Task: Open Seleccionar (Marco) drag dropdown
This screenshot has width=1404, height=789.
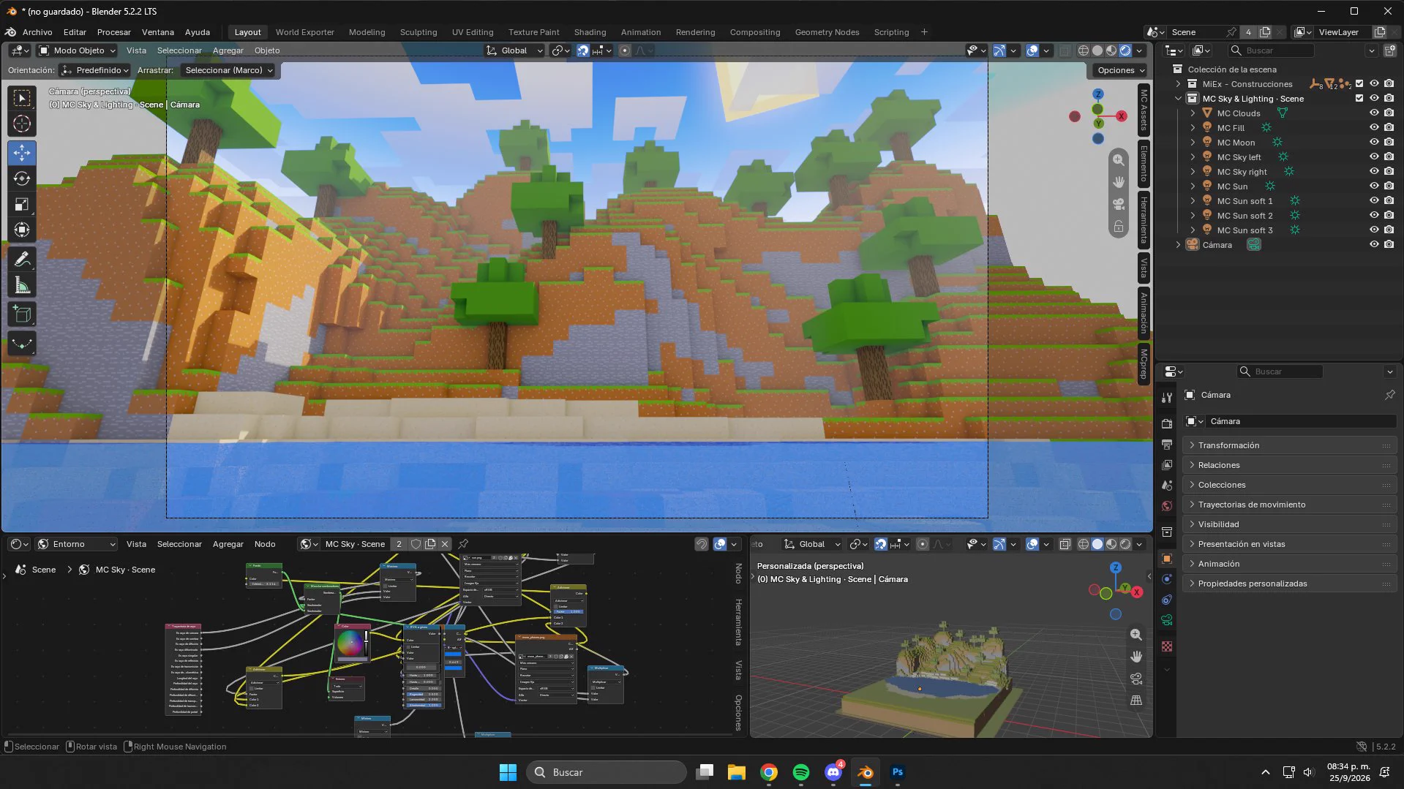Action: pos(228,70)
